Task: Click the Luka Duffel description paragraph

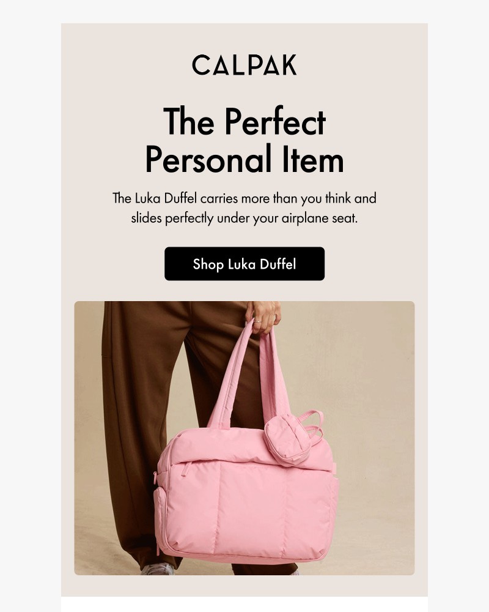Action: tap(244, 208)
